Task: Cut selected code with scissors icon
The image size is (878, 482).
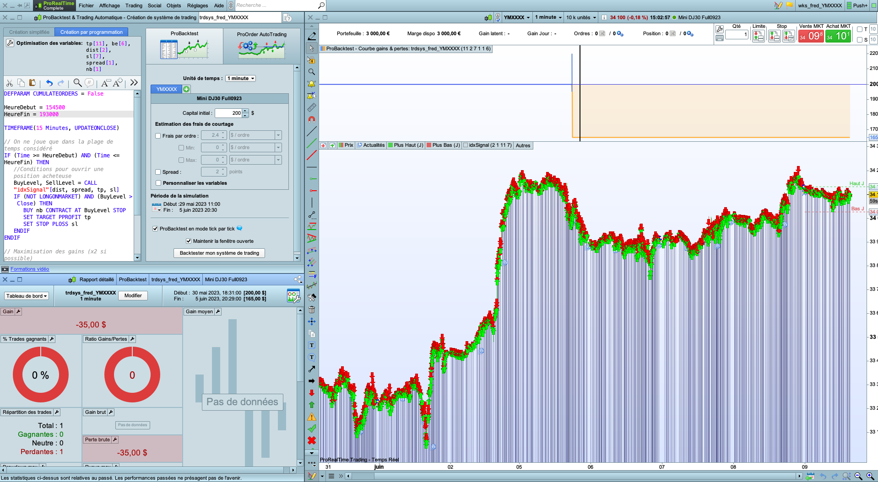Action: pos(9,83)
